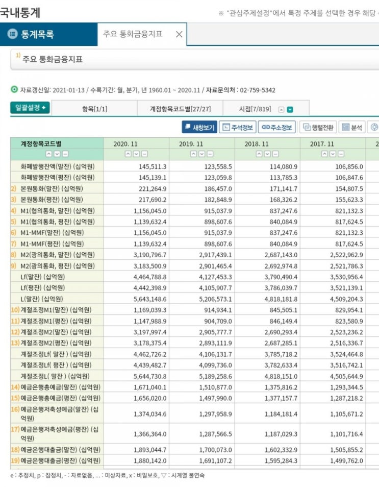The width and height of the screenshot is (379, 487).
Task: Click value 1,880,142.0
Action: pos(150,460)
